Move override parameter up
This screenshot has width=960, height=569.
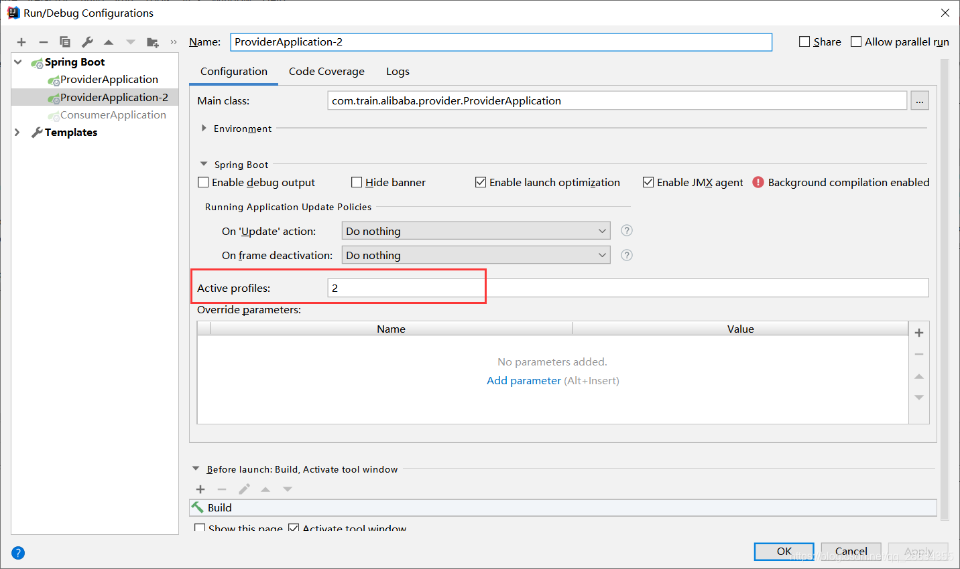(919, 376)
